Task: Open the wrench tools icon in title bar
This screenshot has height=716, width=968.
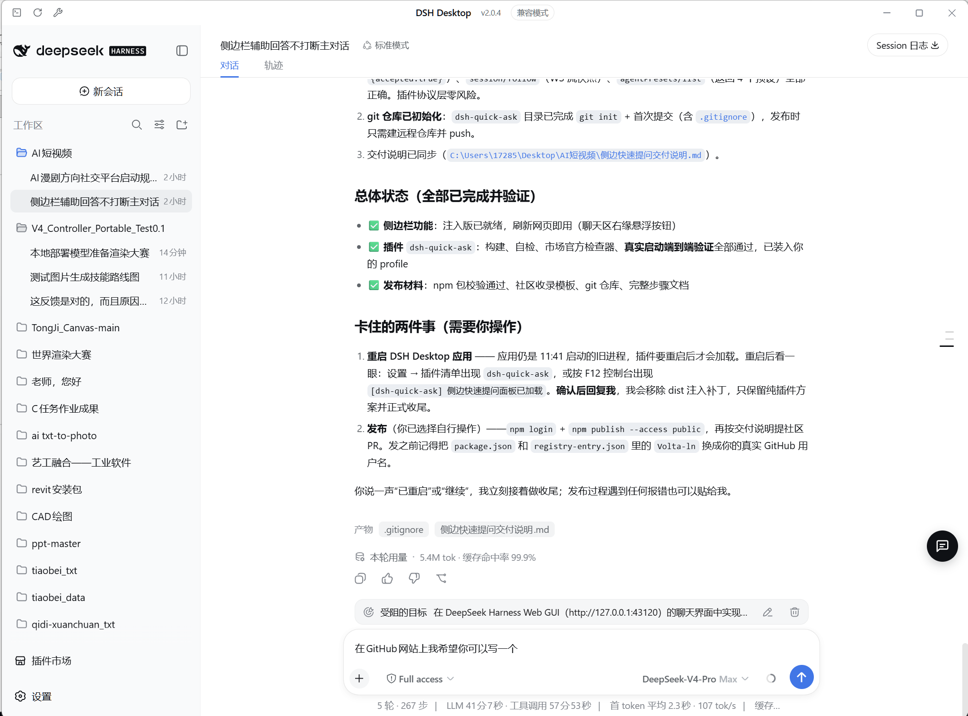Action: (x=58, y=13)
